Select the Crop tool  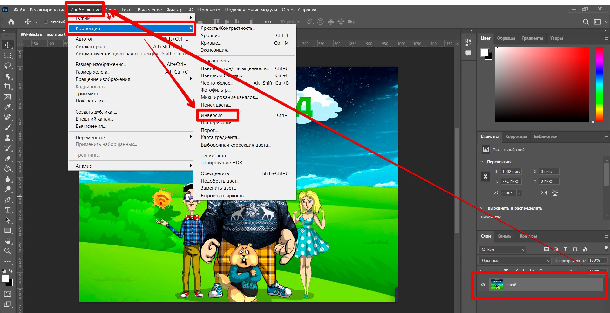pyautogui.click(x=8, y=86)
